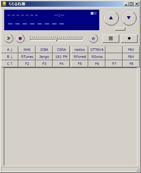Image resolution: width=141 pixels, height=173 pixels.
Task: Open the hamburger list button
Action: click(111, 39)
